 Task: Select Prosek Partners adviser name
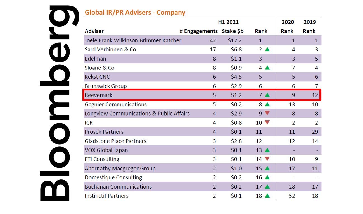[x=104, y=132]
